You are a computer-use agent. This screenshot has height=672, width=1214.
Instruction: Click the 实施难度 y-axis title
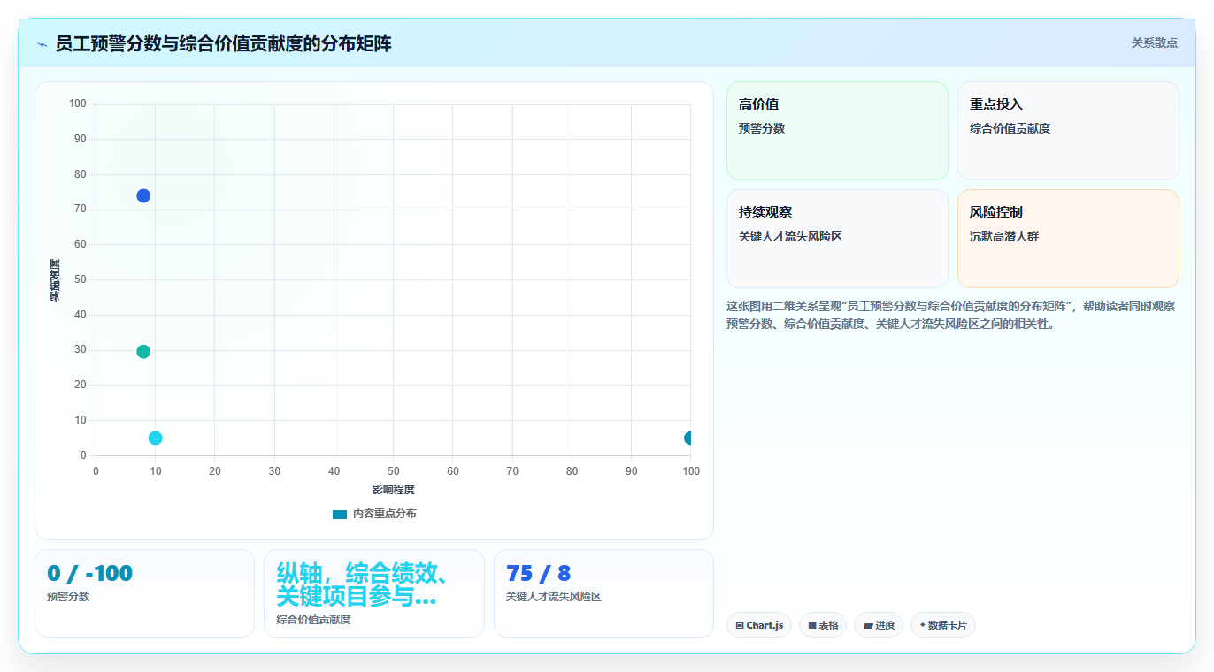point(54,280)
